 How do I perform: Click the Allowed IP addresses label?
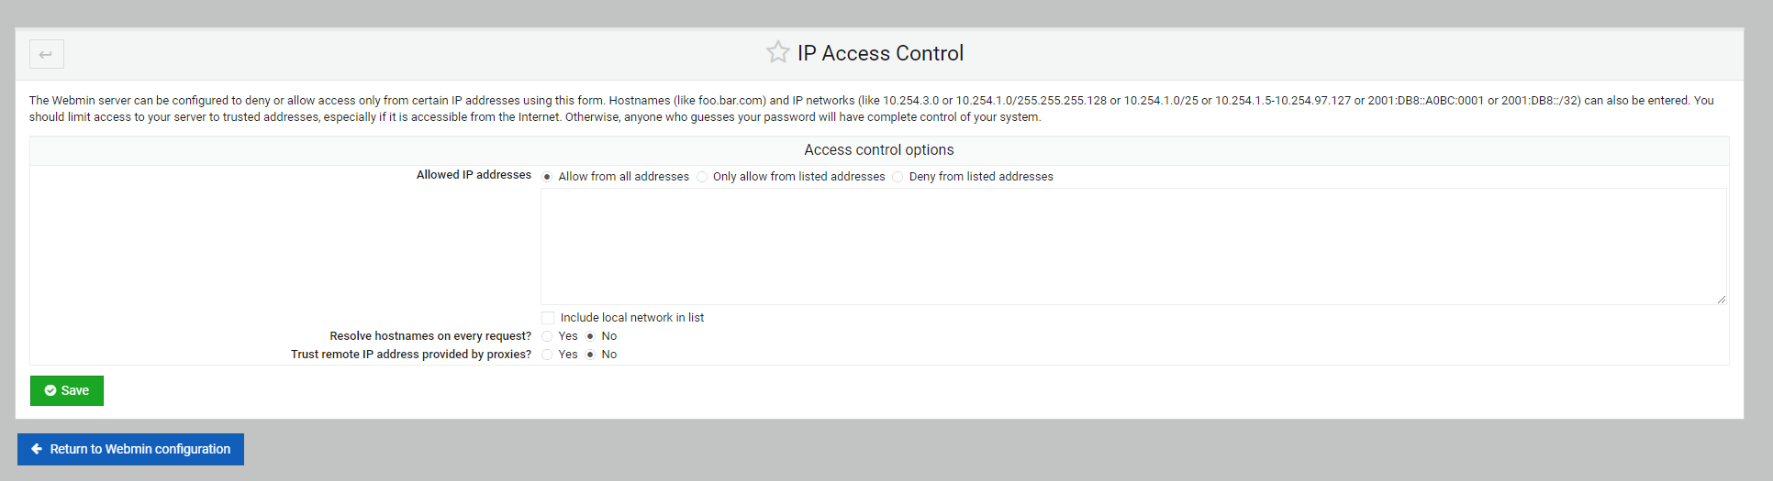pyautogui.click(x=474, y=175)
